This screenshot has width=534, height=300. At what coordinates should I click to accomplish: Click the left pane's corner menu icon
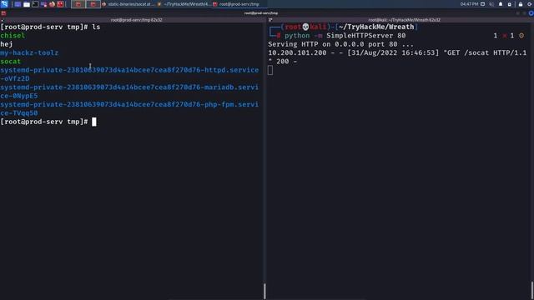(x=2, y=20)
